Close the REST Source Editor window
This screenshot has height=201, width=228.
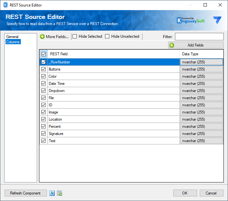pyautogui.click(x=220, y=5)
